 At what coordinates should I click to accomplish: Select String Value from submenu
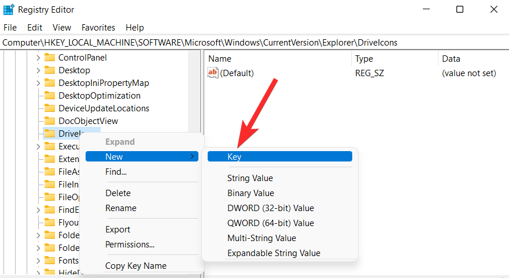pos(250,178)
